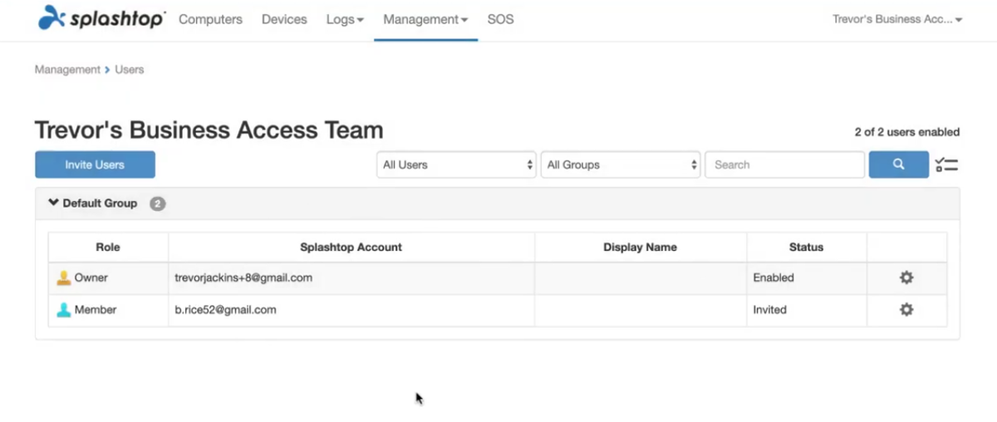Click the Owner role text

[x=91, y=277]
